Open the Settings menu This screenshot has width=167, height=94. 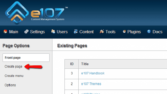click(x=38, y=32)
